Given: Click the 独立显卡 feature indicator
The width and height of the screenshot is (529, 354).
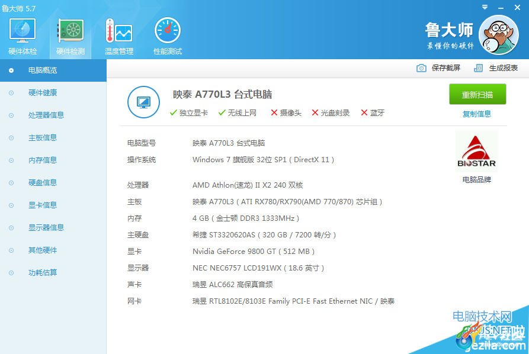Looking at the screenshot, I should 189,113.
